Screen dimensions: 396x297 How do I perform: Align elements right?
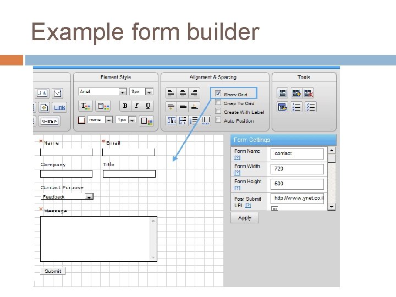(x=194, y=93)
